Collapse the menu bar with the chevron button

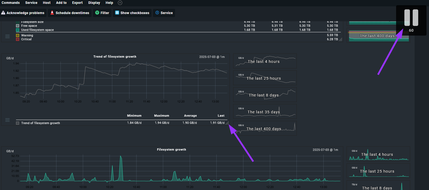tap(120, 3)
